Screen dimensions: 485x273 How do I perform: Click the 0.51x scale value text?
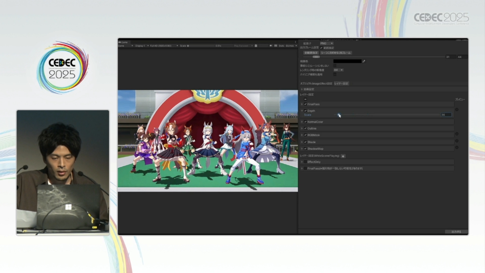coord(218,46)
